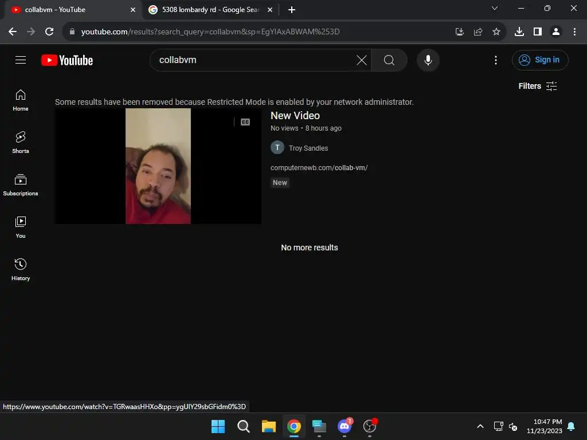Screen dimensions: 587x440
Task: Open the Troy Sandles channel name
Action: click(308, 148)
